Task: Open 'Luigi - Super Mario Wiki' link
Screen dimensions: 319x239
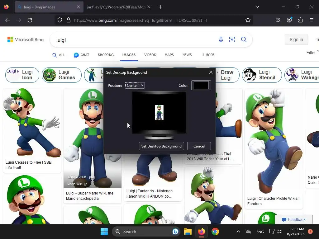Action: (90, 196)
